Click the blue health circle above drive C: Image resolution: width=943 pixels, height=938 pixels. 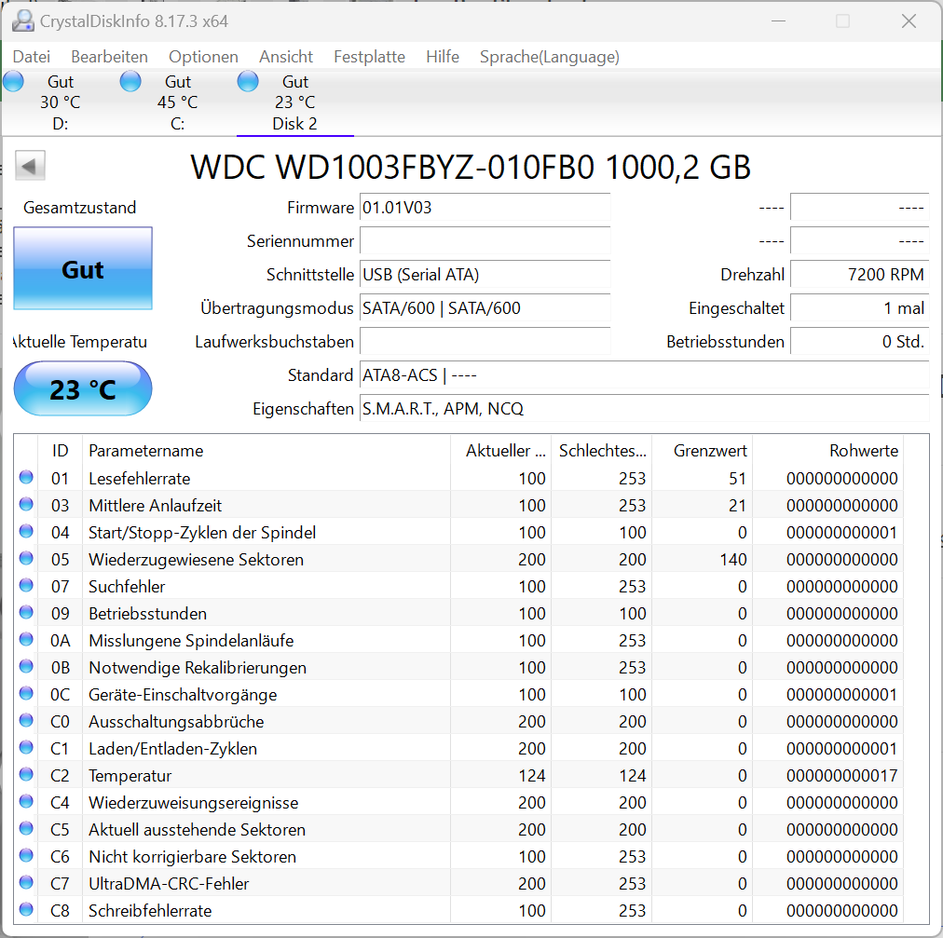point(130,81)
